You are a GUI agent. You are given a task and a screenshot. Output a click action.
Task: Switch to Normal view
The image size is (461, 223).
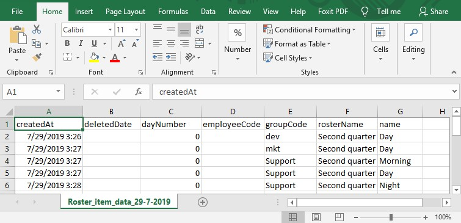(x=292, y=218)
